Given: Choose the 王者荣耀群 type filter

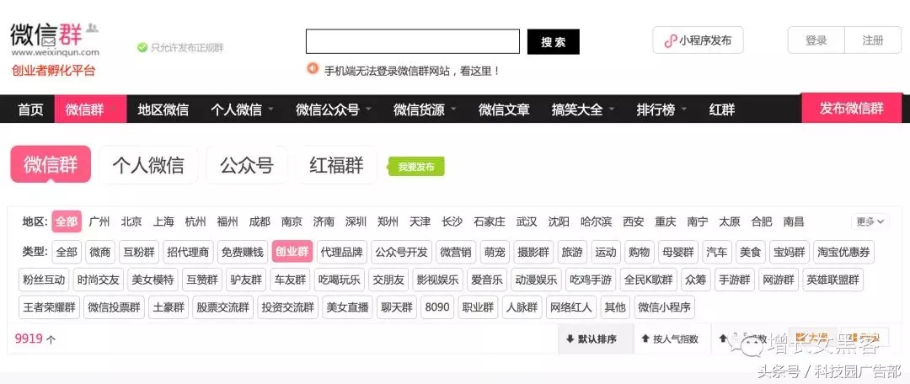Looking at the screenshot, I should 50,307.
